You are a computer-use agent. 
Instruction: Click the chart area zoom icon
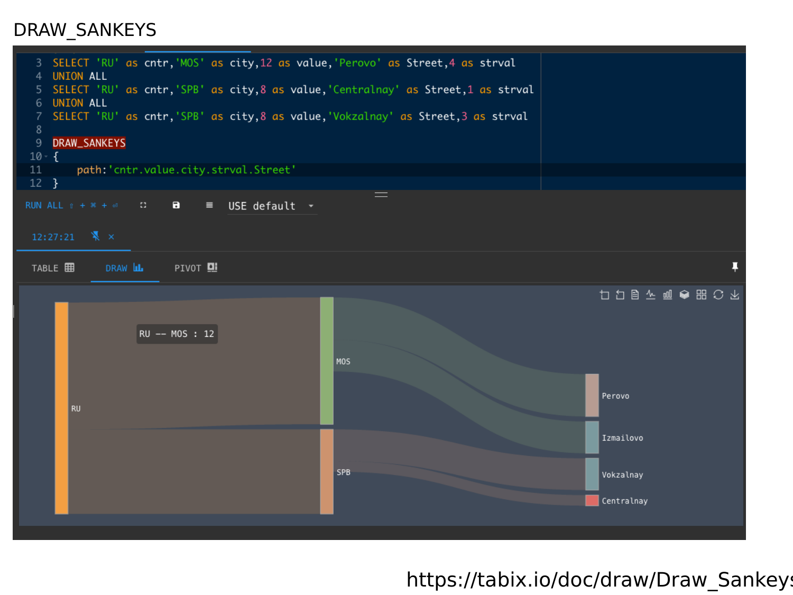[604, 295]
